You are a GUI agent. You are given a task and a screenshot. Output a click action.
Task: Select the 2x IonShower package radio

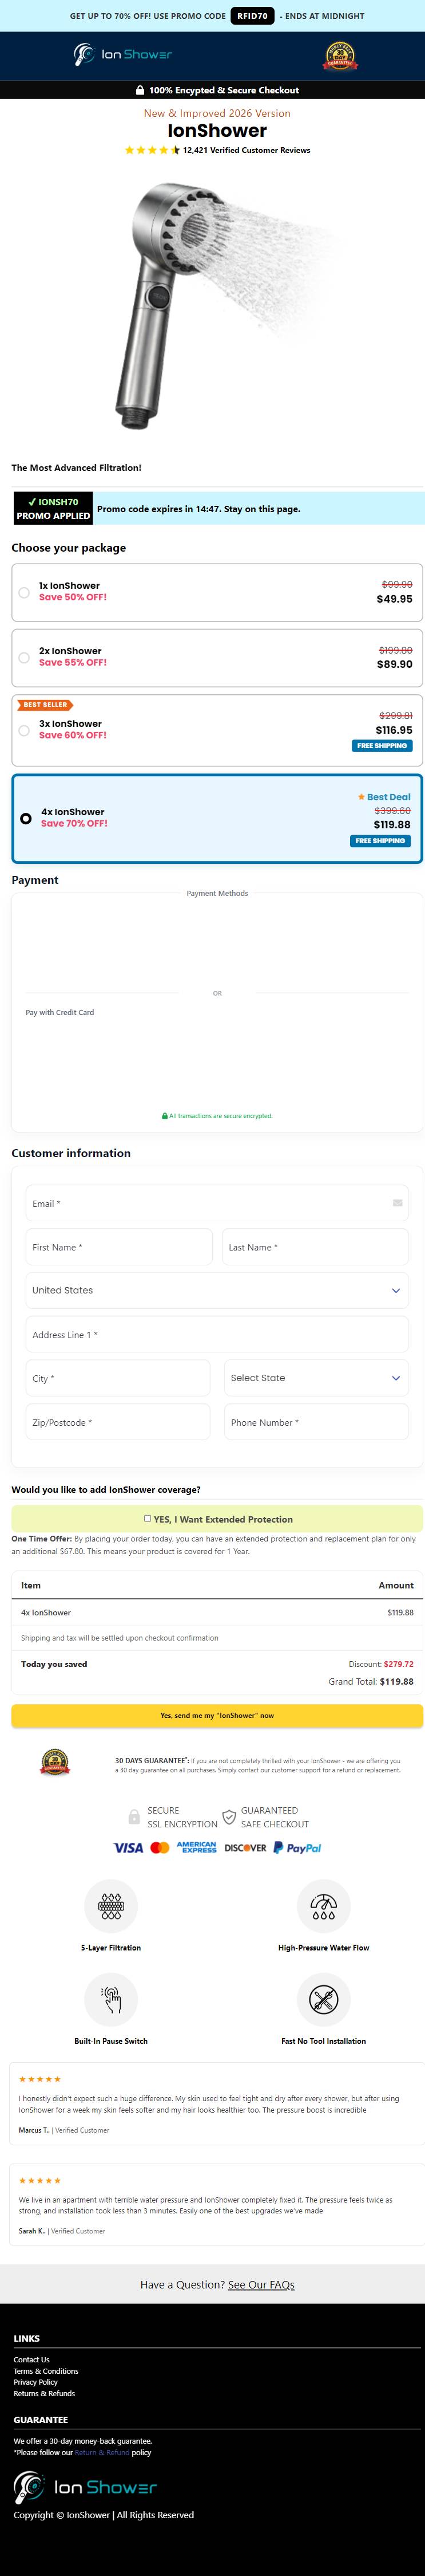[24, 657]
